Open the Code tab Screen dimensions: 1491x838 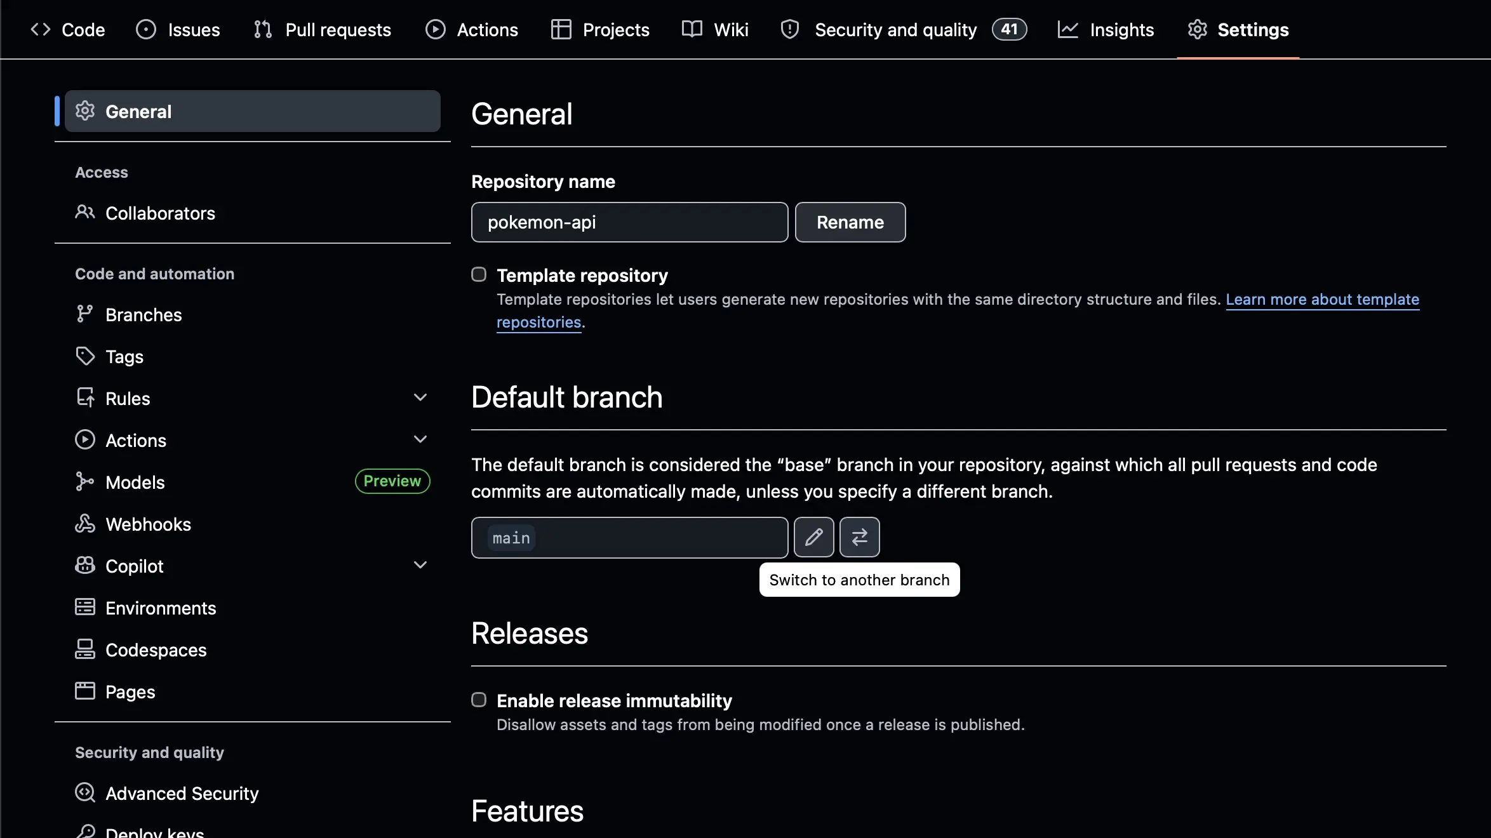coord(67,29)
